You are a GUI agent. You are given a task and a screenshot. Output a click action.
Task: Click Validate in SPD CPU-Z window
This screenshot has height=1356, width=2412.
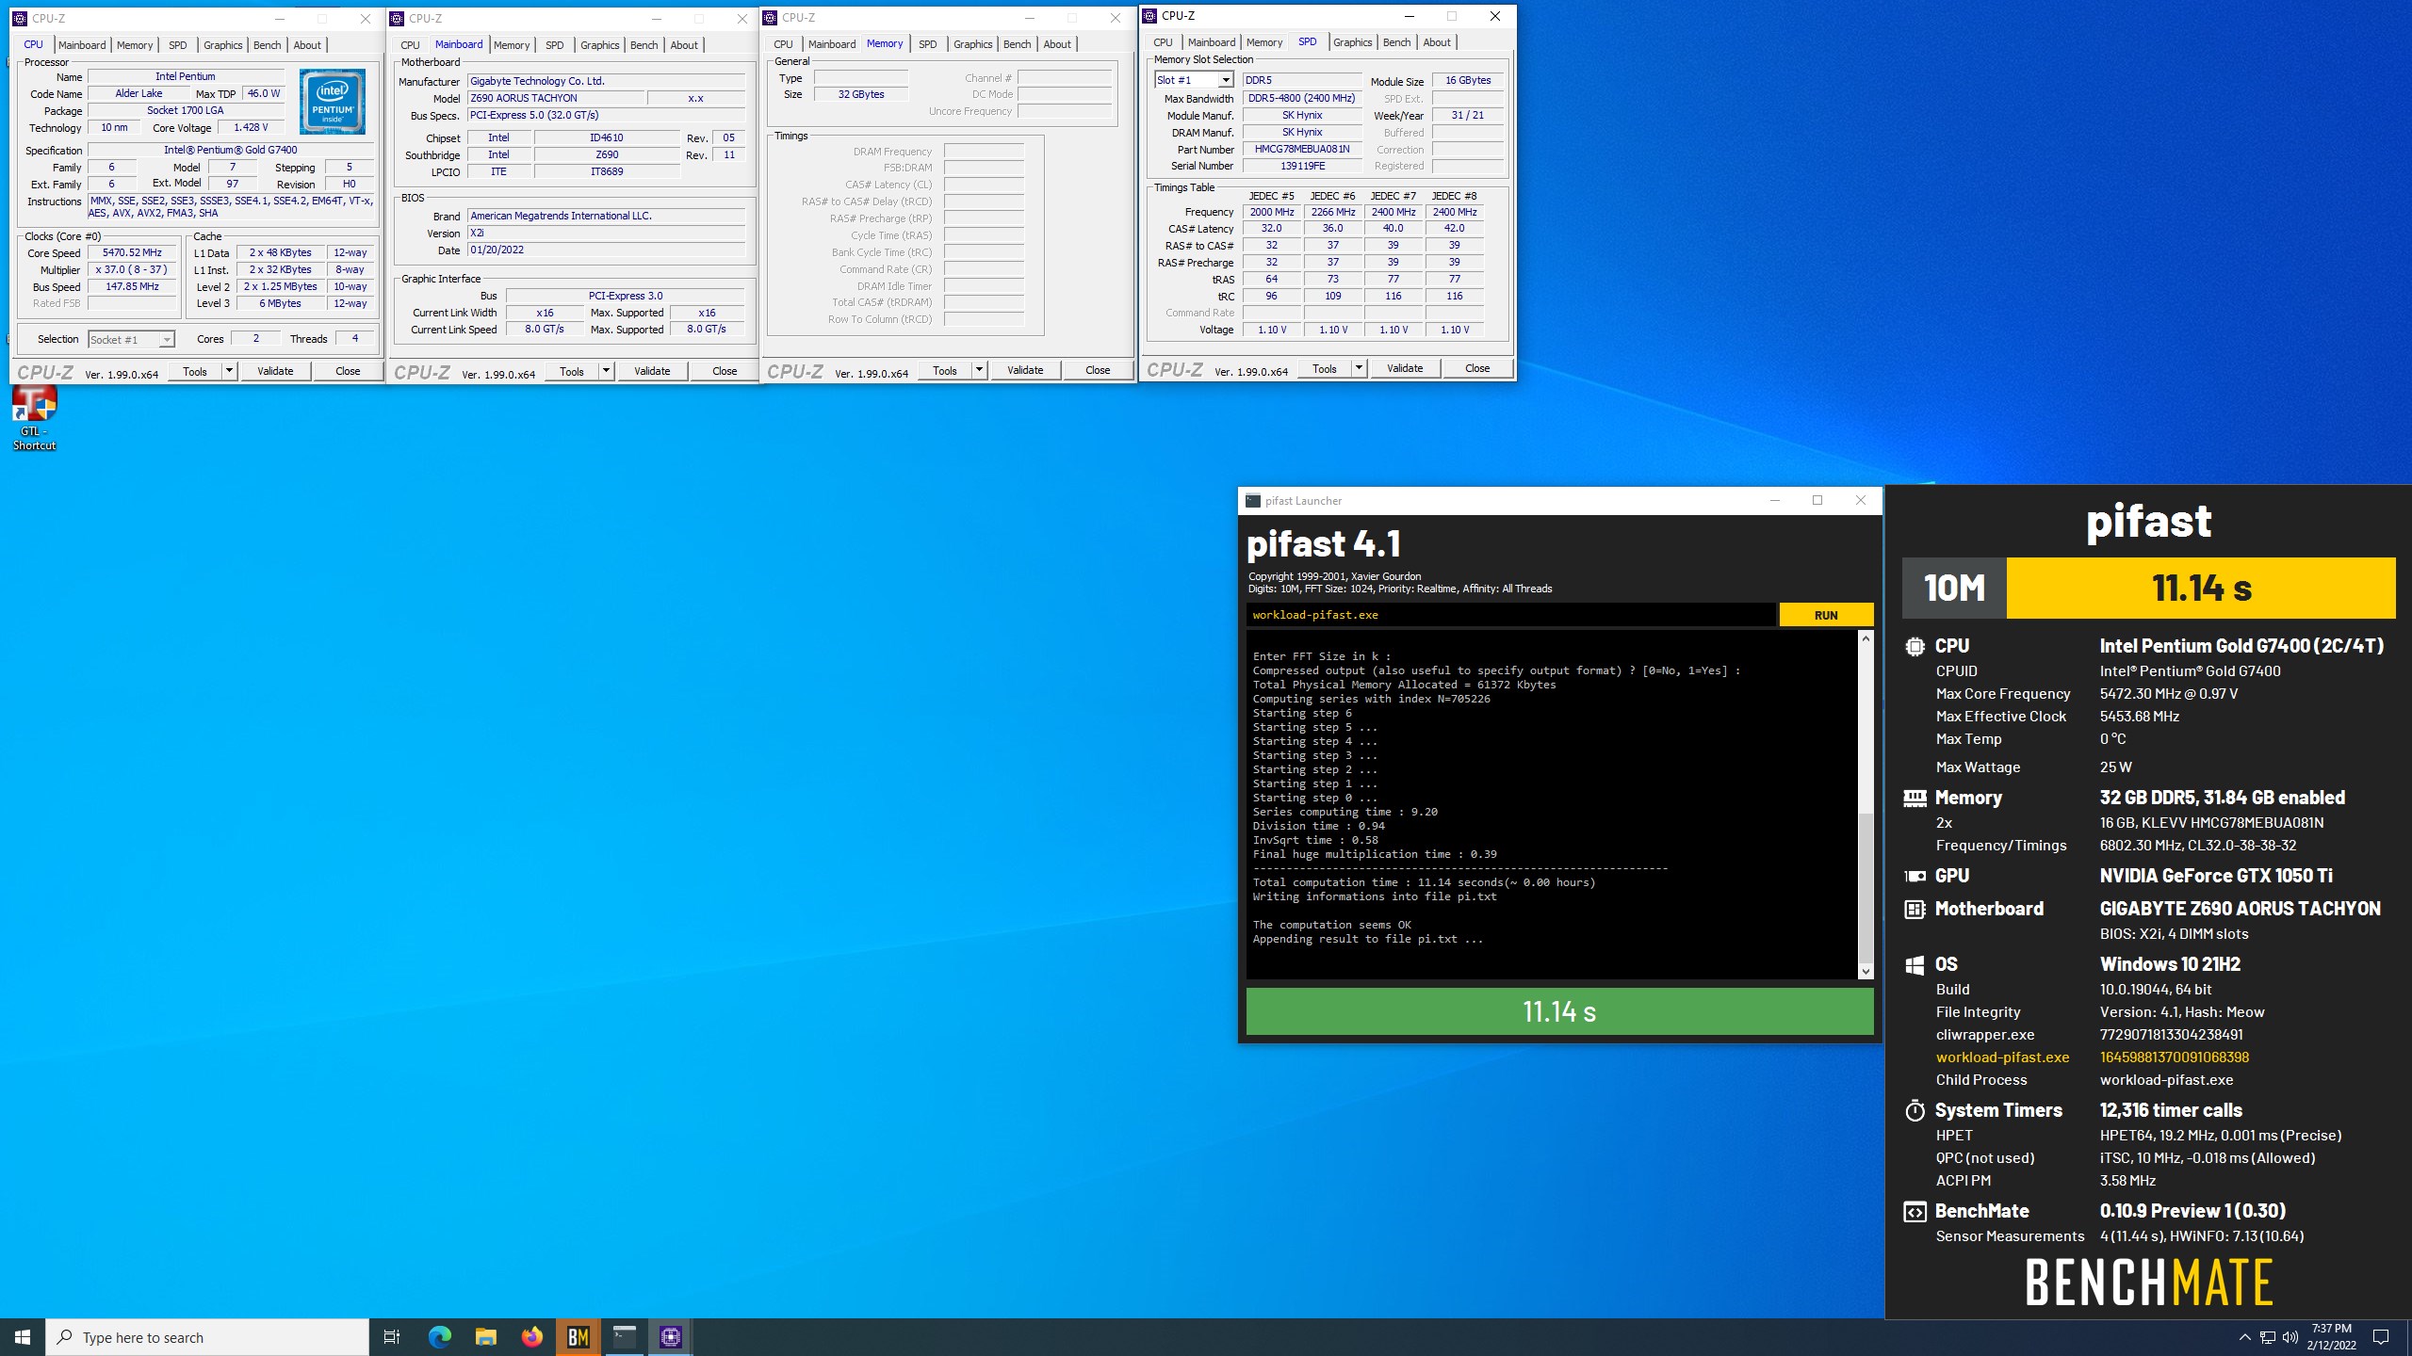pos(1404,368)
